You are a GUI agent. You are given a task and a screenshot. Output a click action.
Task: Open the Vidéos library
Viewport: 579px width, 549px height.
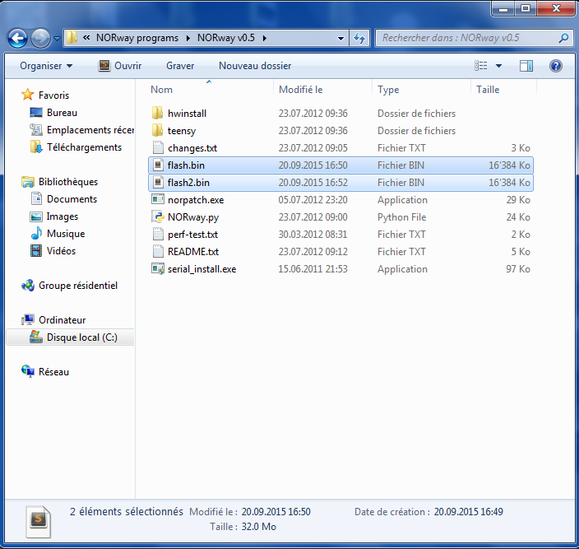pos(61,251)
